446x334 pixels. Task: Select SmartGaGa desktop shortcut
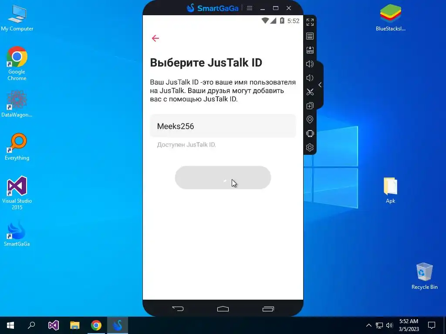17,233
